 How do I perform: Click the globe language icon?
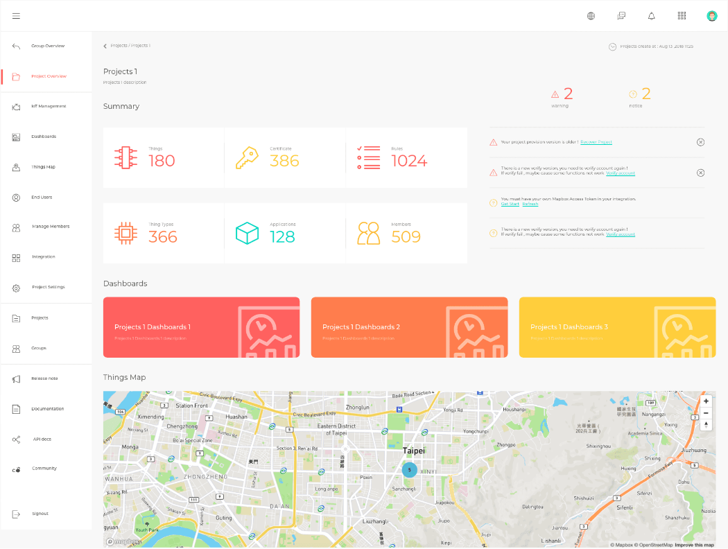coord(591,16)
